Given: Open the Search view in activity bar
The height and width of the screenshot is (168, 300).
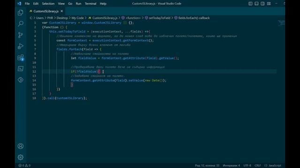Looking at the screenshot, I should pos(21,24).
